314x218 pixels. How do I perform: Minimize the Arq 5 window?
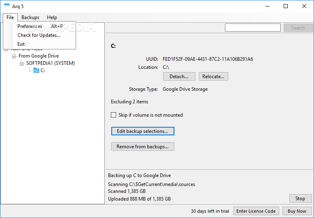pos(267,6)
